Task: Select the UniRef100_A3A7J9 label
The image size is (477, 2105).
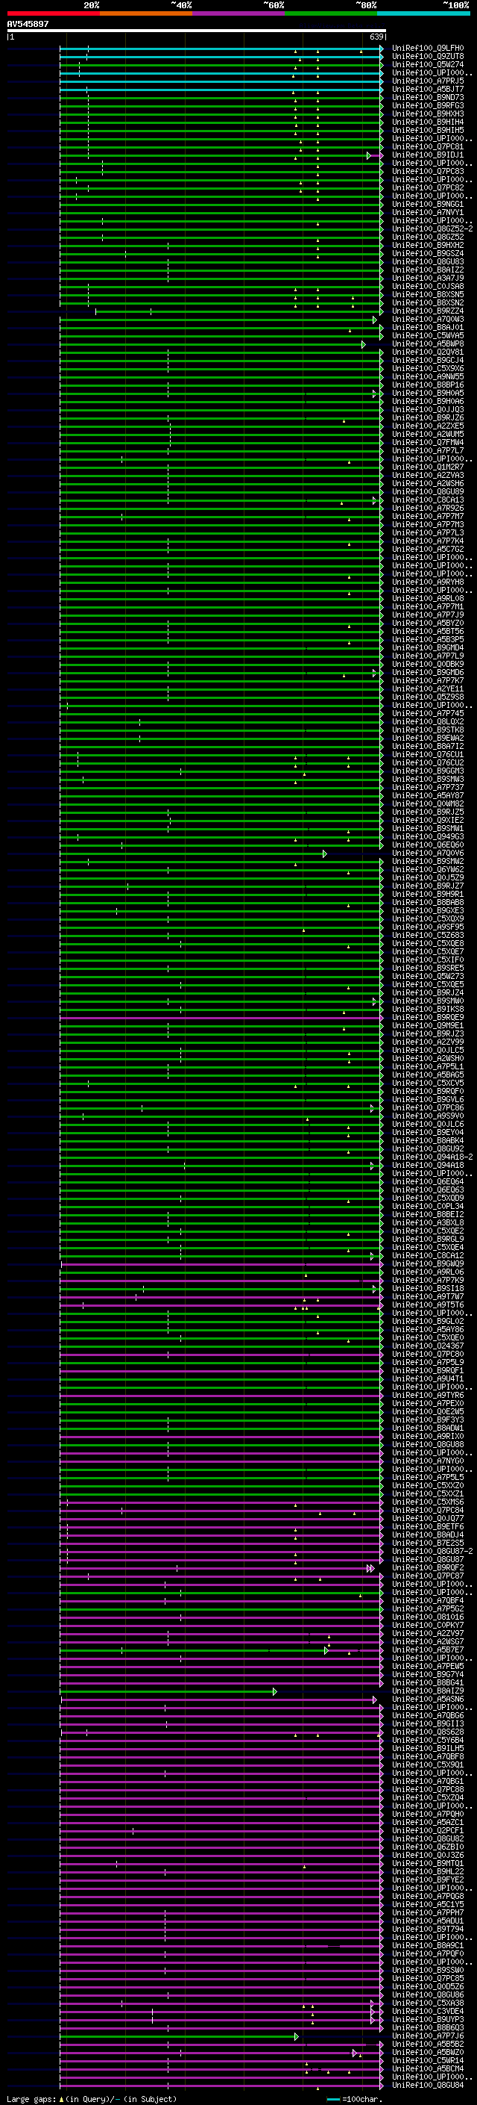Action: tap(428, 278)
